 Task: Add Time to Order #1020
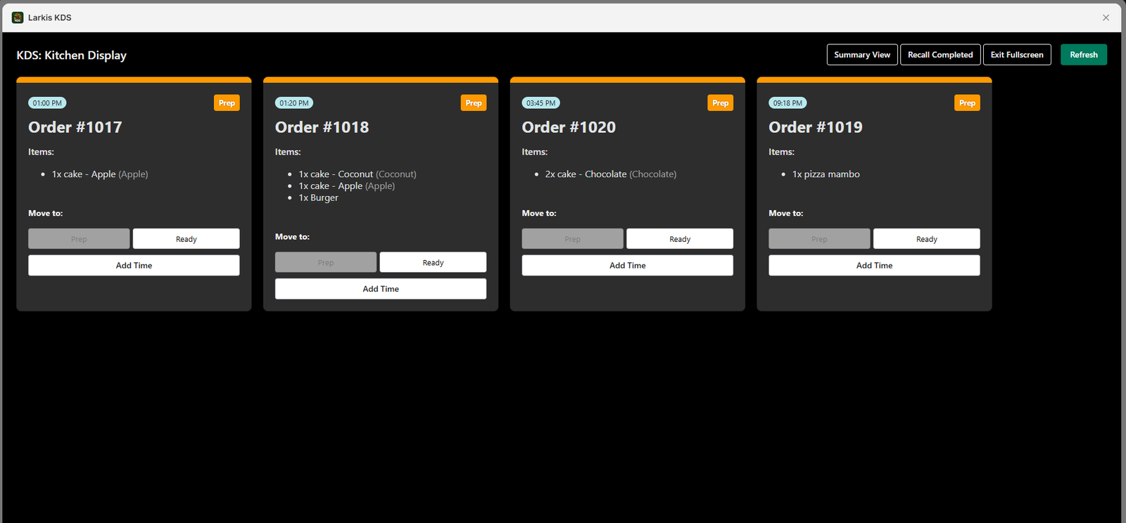[628, 265]
